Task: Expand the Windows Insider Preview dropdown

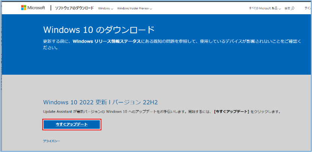Action: point(135,9)
